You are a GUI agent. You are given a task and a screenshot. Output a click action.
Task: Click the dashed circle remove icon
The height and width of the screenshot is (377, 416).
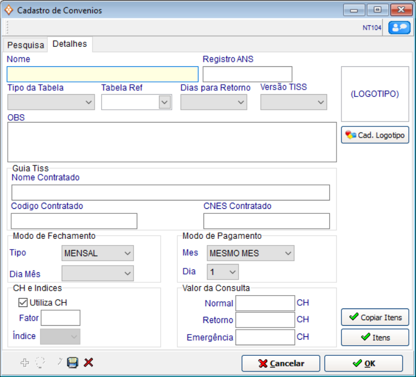pos(40,363)
